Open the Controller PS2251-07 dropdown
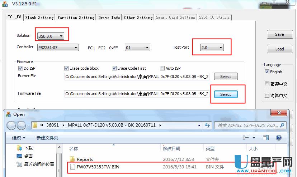 (58, 47)
